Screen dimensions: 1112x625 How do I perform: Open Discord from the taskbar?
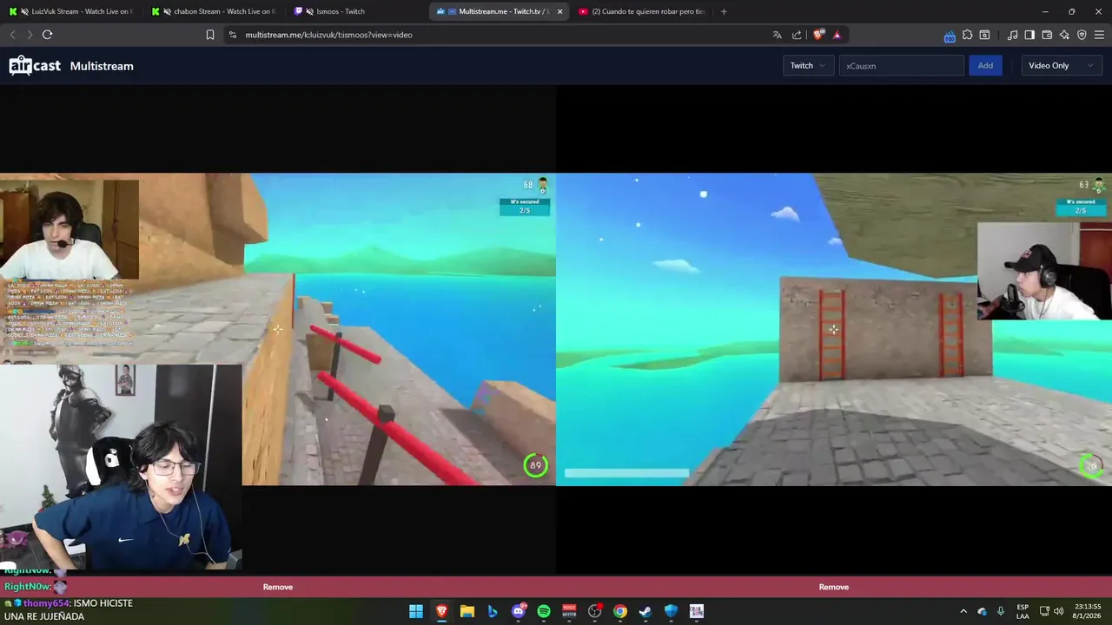[519, 611]
